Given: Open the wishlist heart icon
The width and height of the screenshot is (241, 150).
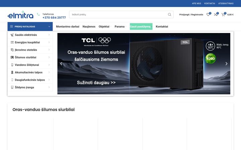Looking at the screenshot, I should [x=208, y=15].
